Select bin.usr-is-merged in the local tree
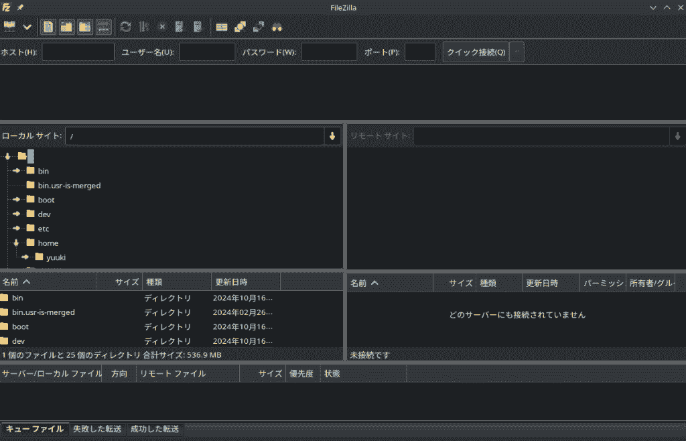This screenshot has height=441, width=686. 69,186
